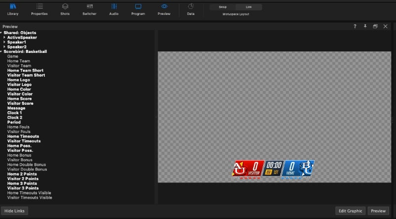Select Visitor Team Short field
396x219 pixels.
point(26,75)
